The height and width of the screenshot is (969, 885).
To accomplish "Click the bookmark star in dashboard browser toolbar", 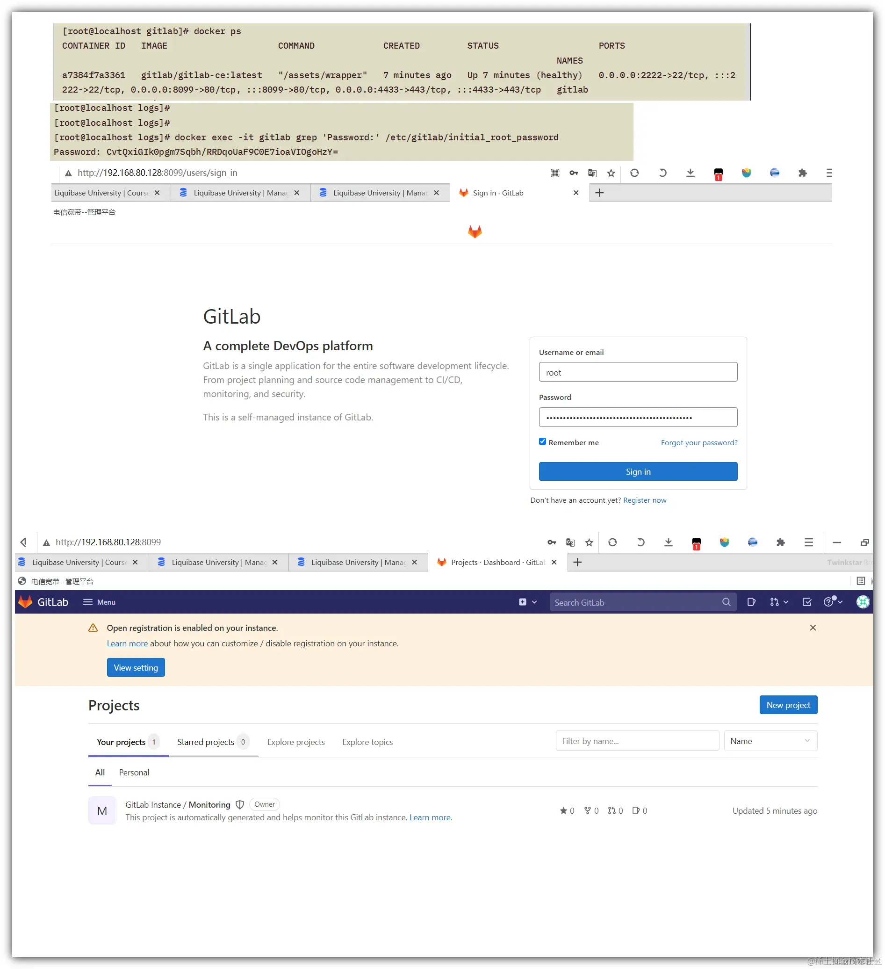I will click(589, 542).
